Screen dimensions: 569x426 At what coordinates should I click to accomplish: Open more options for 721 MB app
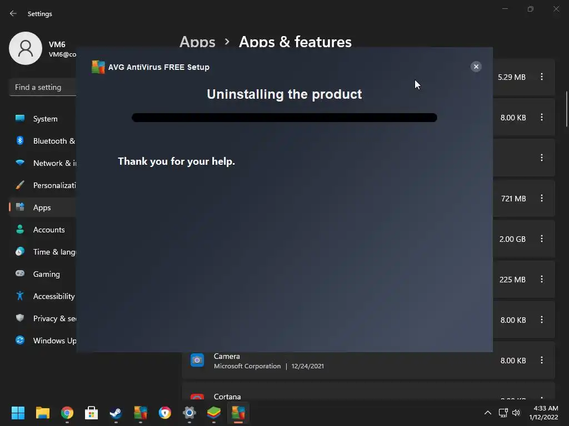[541, 198]
